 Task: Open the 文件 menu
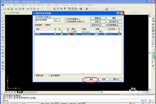(x=8, y=5)
